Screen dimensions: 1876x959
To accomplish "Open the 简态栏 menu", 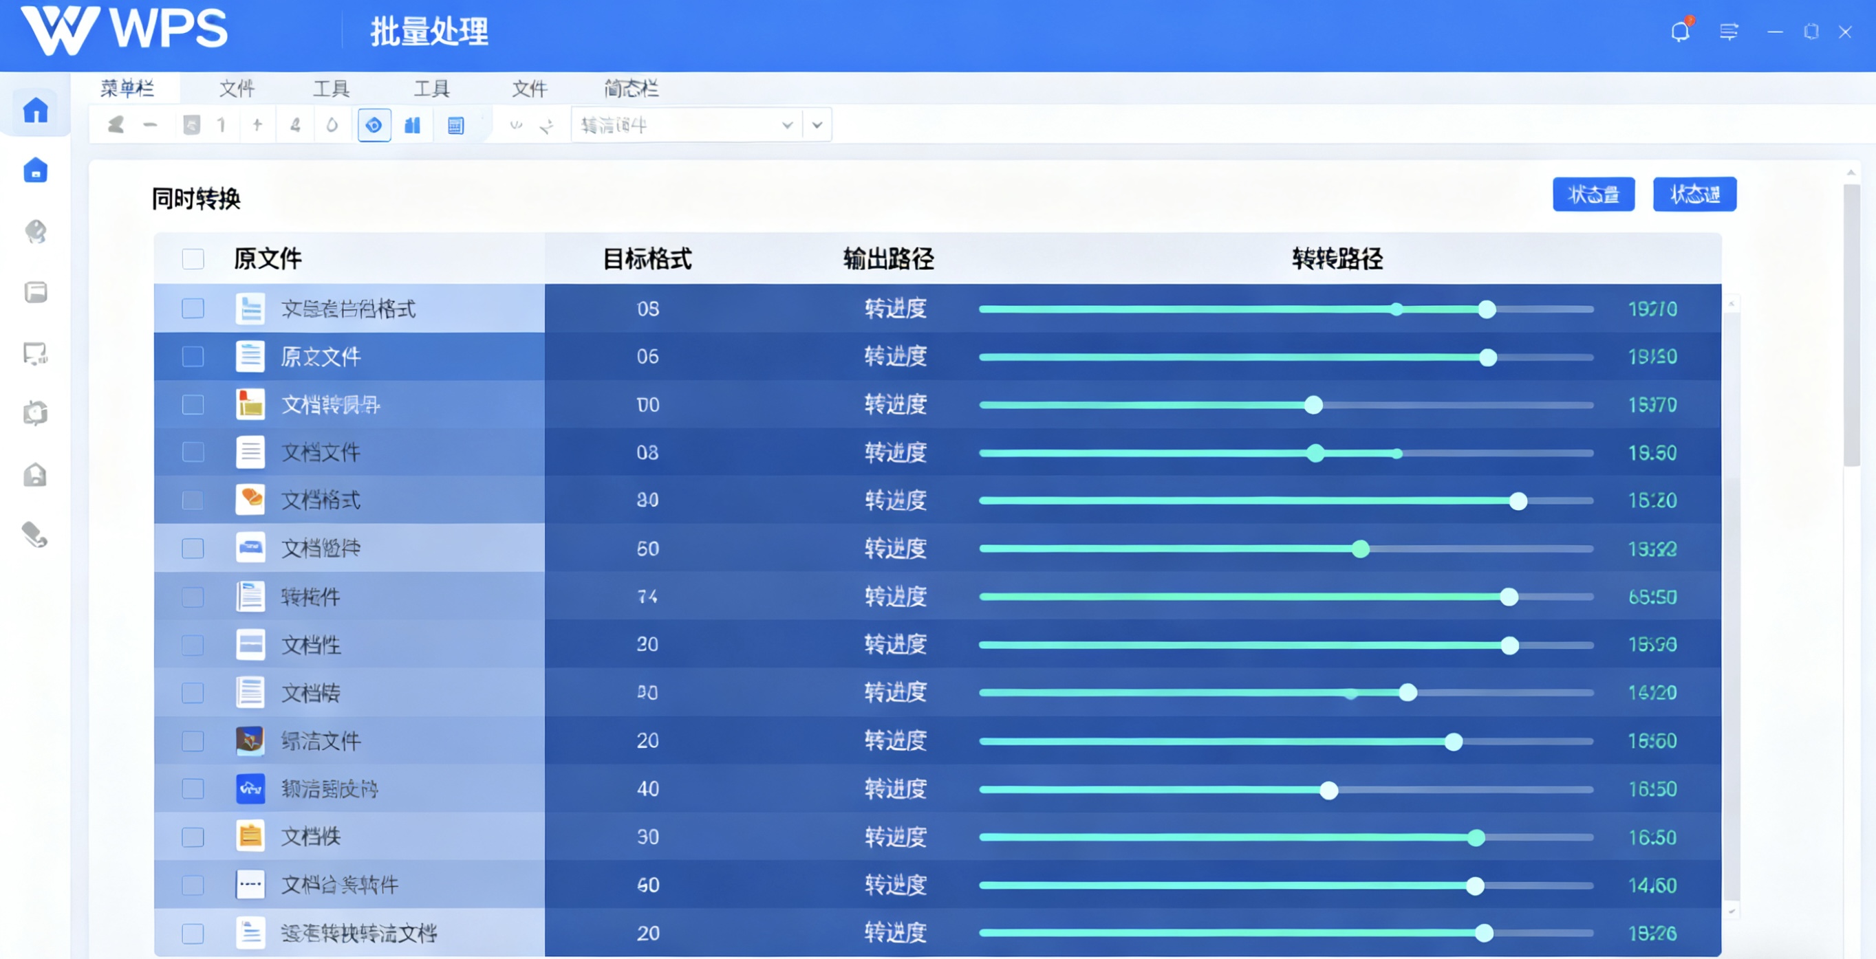I will coord(631,88).
